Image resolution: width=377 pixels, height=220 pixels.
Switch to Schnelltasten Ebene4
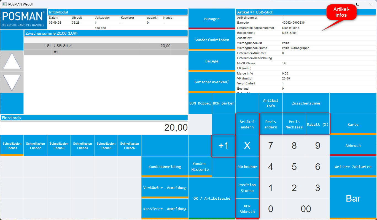[x=82, y=145]
